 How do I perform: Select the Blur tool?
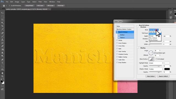2,53
